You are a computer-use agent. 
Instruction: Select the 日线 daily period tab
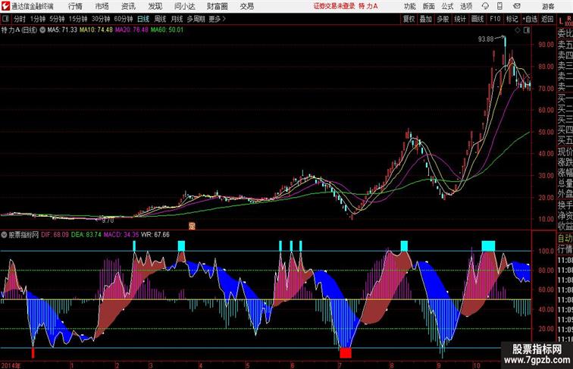coord(143,19)
